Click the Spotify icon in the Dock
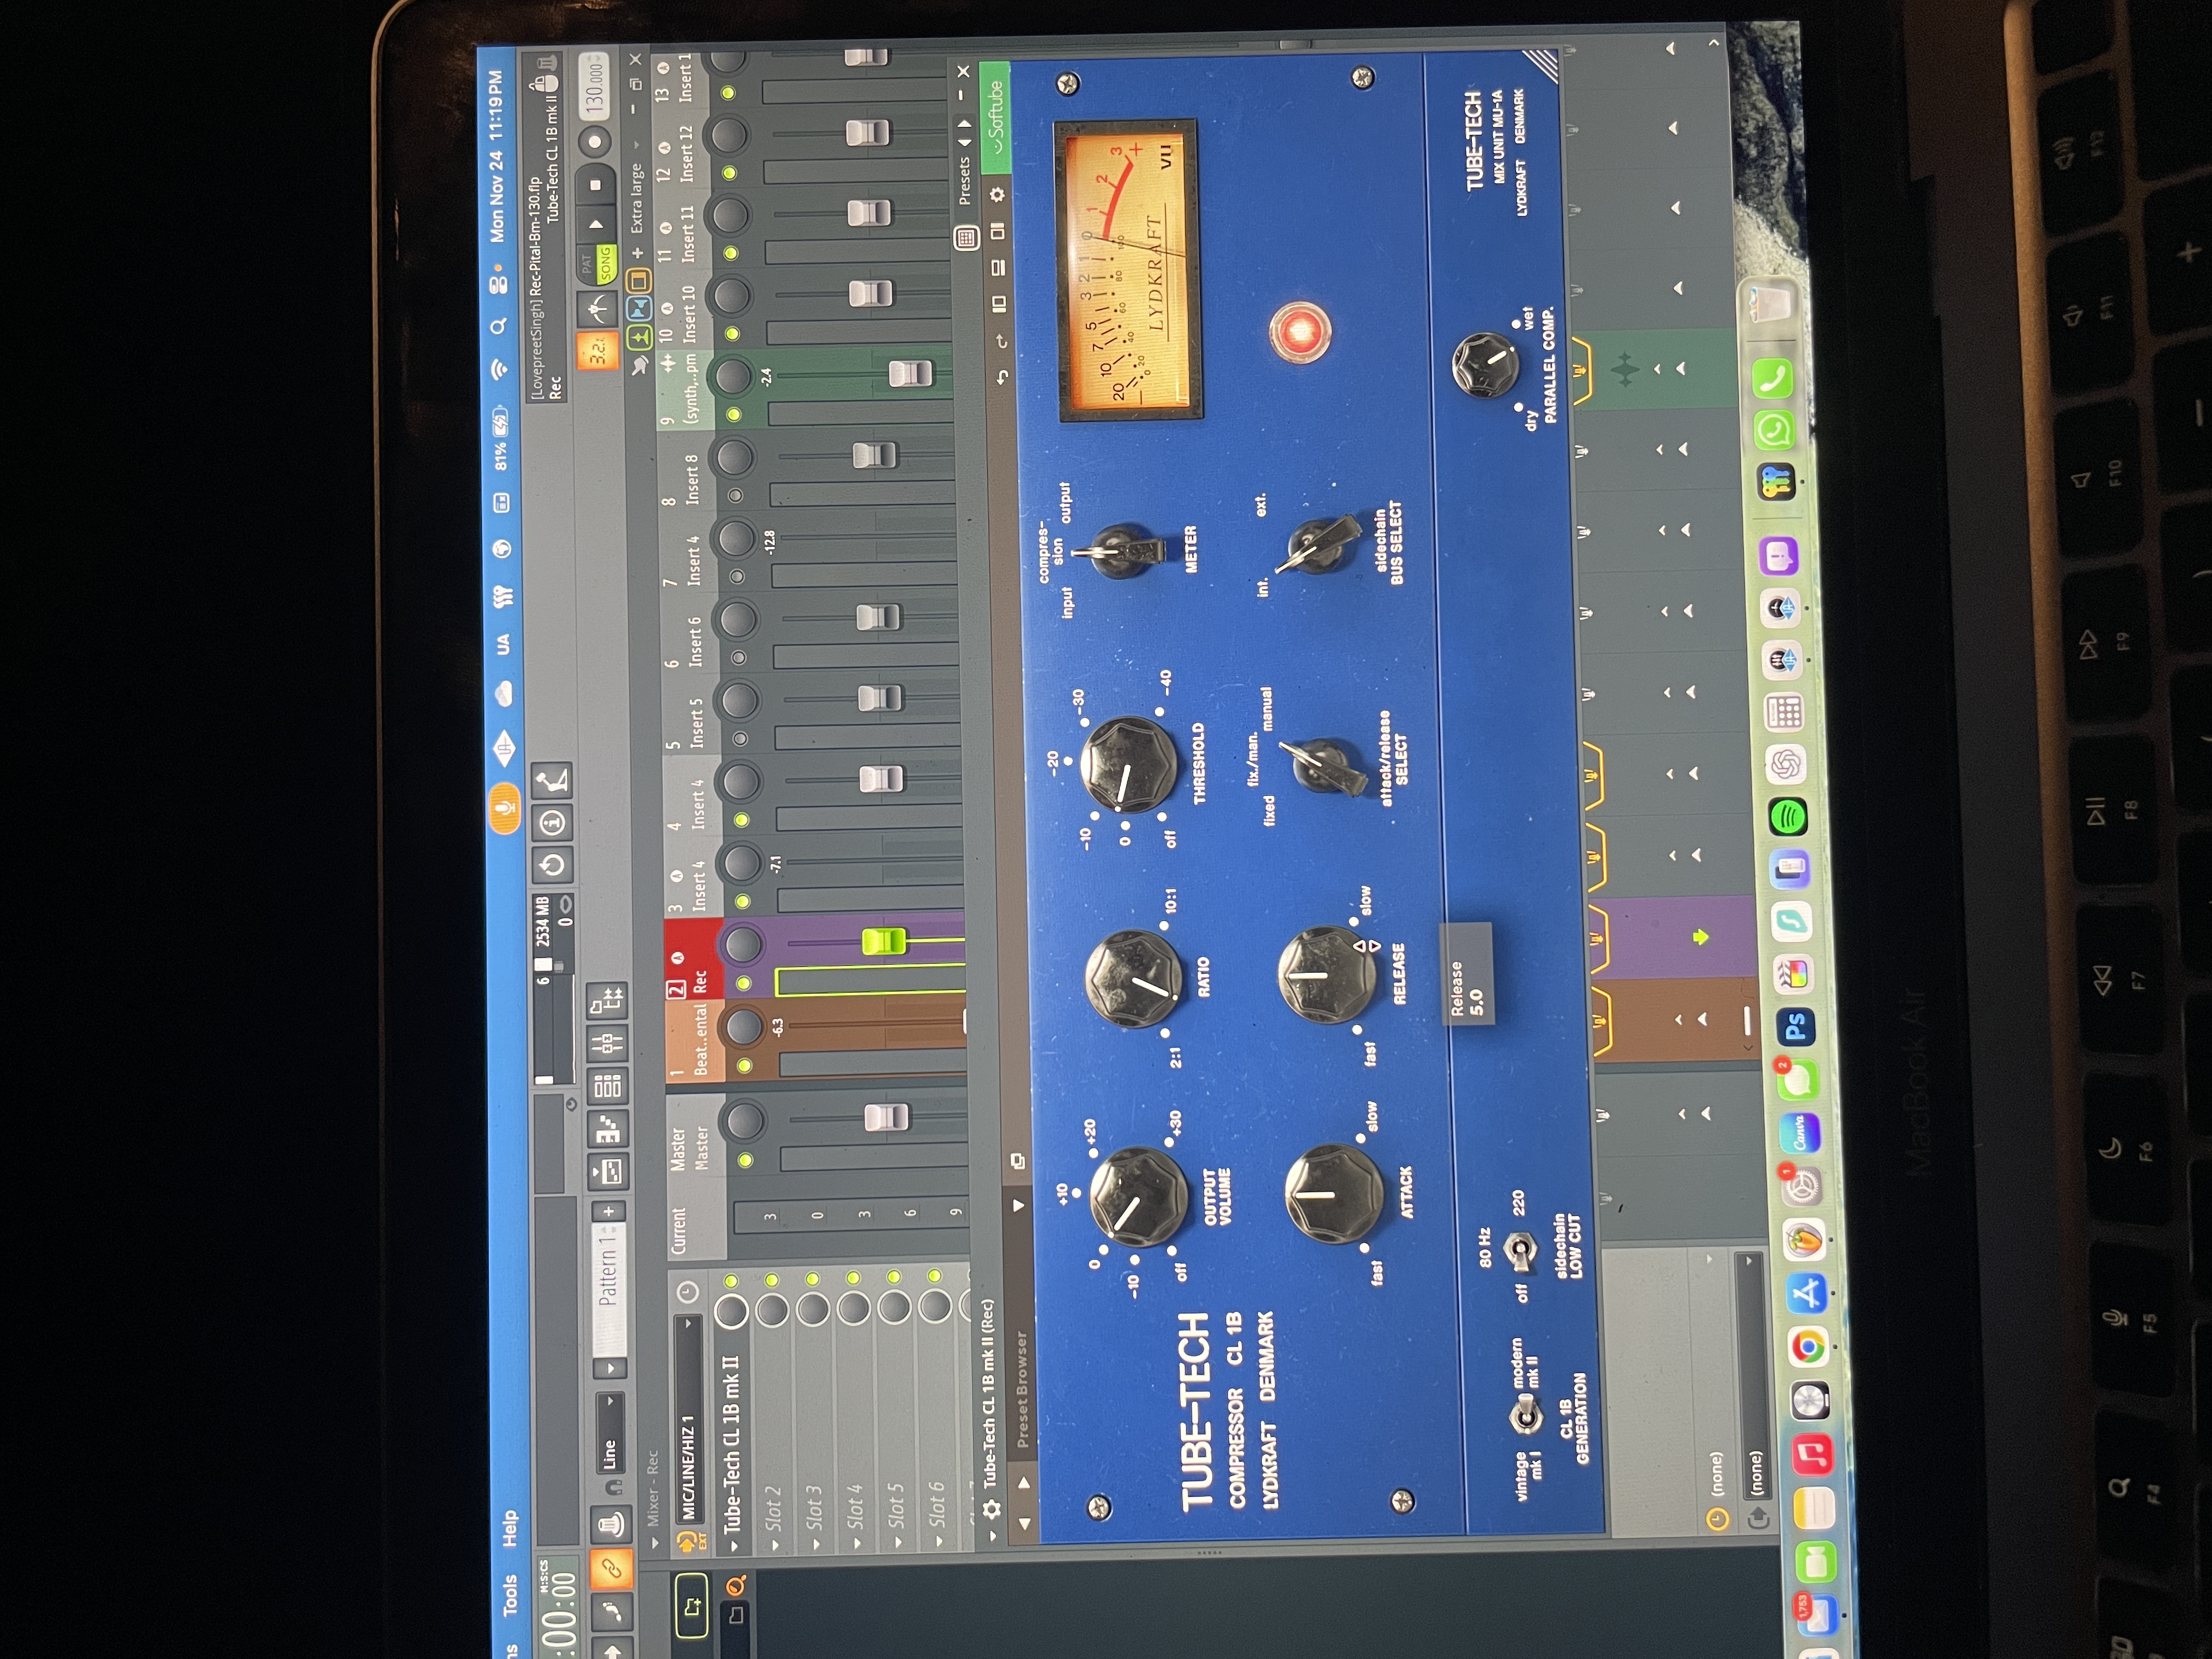 point(1789,816)
